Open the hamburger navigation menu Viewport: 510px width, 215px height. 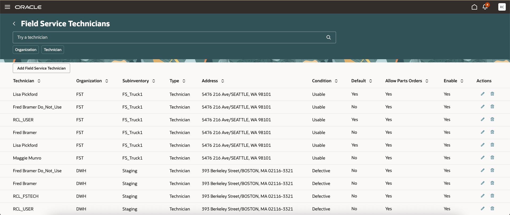(7, 7)
